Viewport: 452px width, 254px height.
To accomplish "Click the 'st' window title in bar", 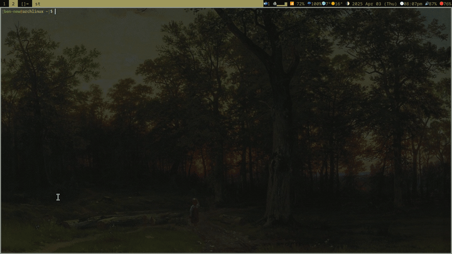I will coord(38,4).
